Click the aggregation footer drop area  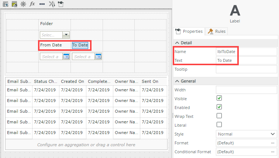click(x=86, y=145)
